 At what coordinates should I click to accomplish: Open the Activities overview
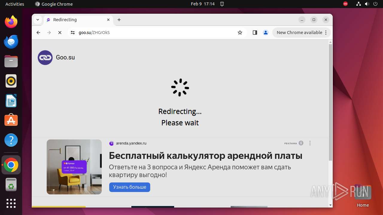(x=15, y=4)
